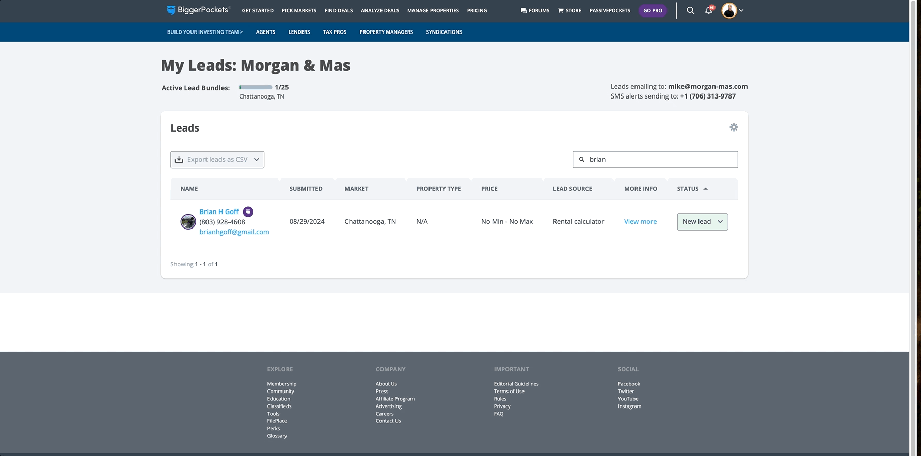Viewport: 921px width, 456px height.
Task: Expand the user account avatar menu
Action: click(732, 10)
